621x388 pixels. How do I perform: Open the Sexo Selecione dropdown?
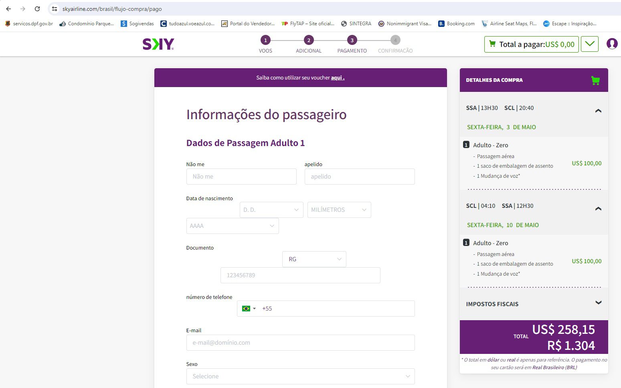pyautogui.click(x=300, y=376)
